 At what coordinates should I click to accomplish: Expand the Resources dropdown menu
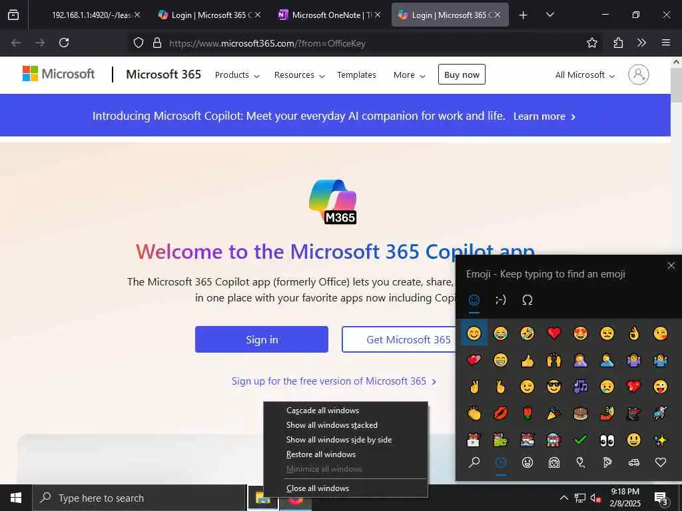point(299,75)
